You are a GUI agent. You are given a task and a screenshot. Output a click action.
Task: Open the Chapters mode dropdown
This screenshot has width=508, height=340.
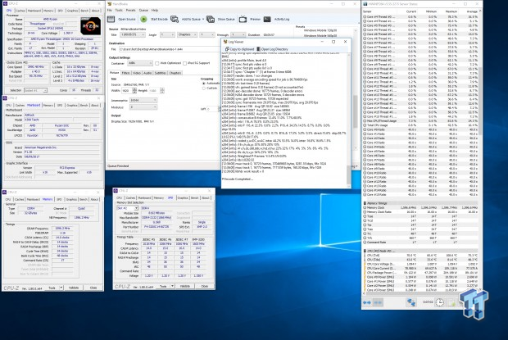(188, 34)
